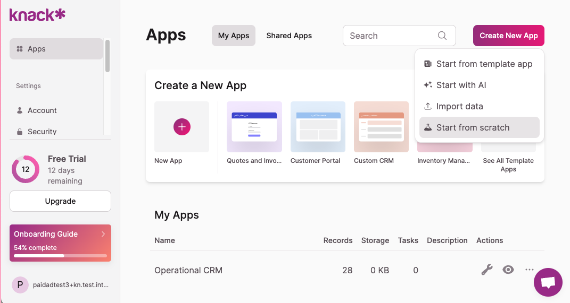
Task: Click the pink plus New App icon
Action: click(x=182, y=127)
